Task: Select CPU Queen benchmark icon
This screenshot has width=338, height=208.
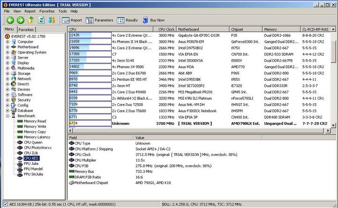Action: click(x=20, y=142)
